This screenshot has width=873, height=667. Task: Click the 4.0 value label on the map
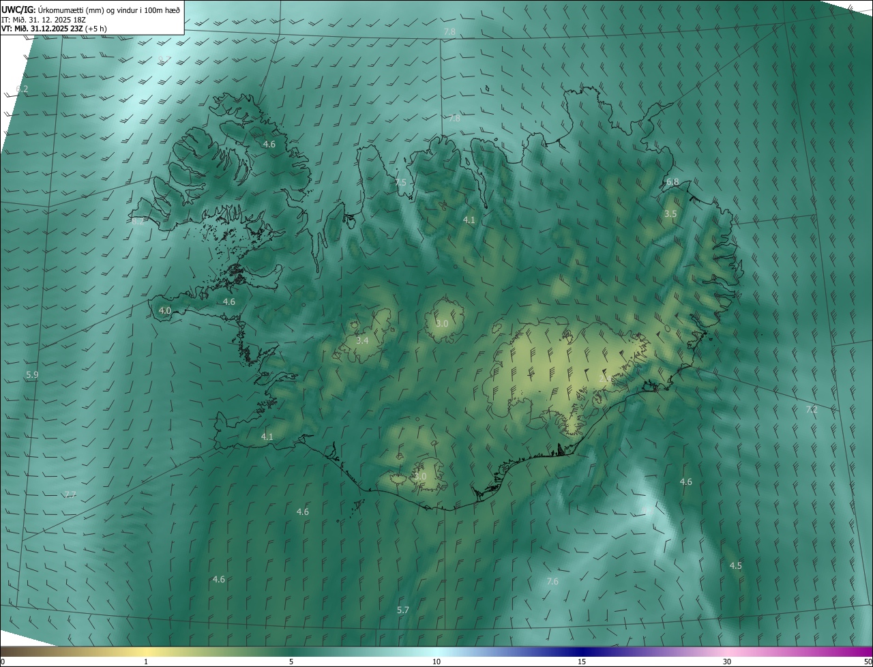164,310
